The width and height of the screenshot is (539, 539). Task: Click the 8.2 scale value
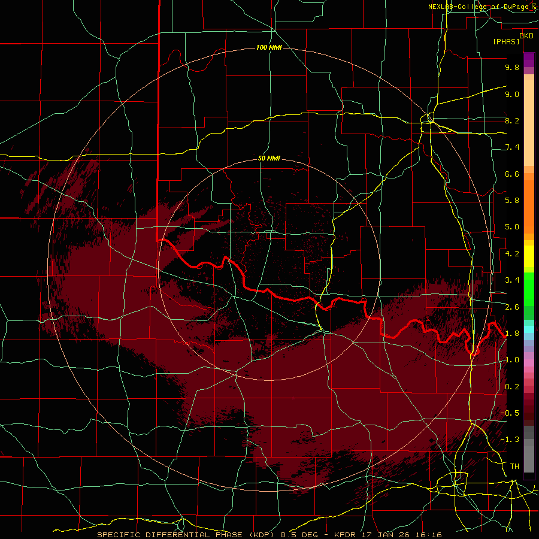(512, 120)
